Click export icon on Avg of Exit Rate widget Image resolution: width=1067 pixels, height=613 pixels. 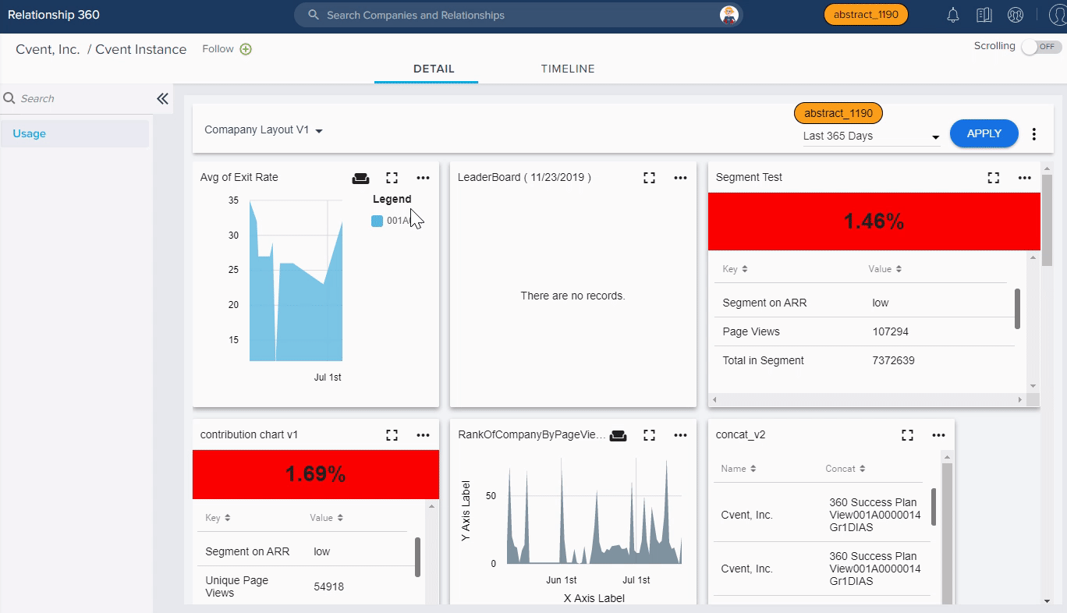click(360, 178)
